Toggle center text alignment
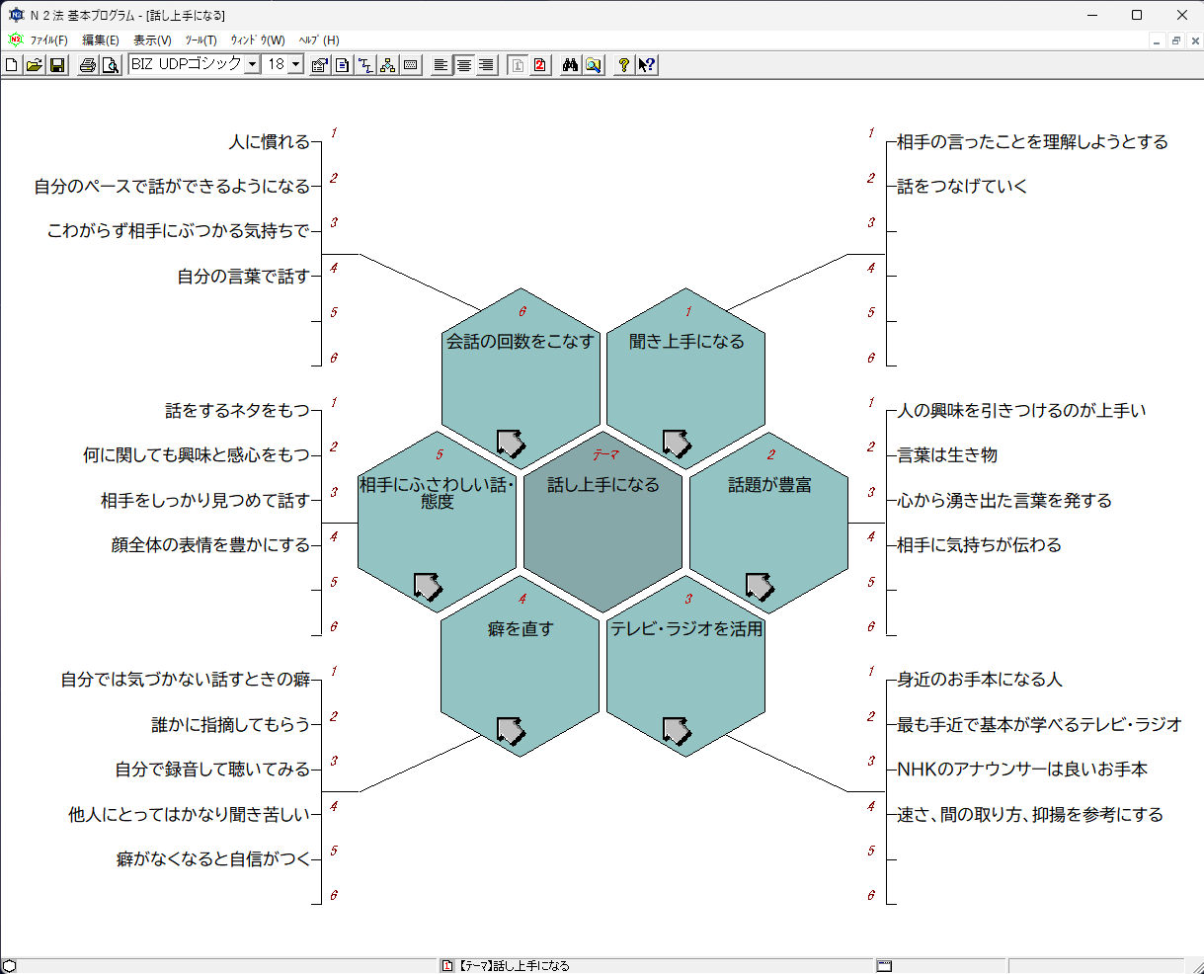1204x974 pixels. [x=463, y=65]
